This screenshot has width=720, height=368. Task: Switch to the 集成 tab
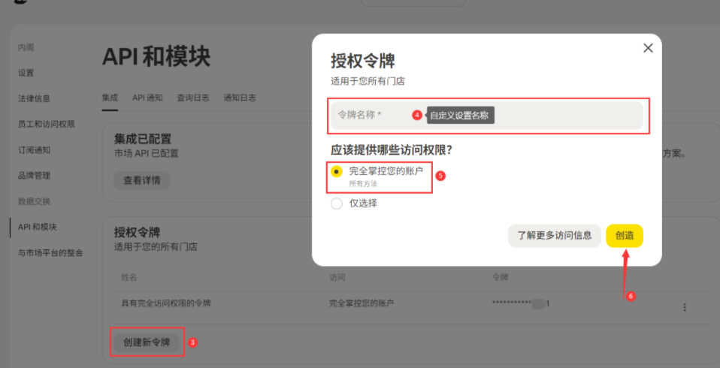point(110,98)
